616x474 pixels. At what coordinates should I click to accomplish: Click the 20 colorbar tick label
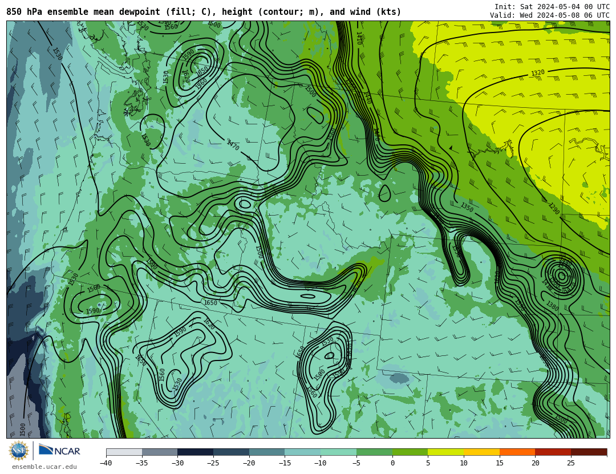click(536, 463)
